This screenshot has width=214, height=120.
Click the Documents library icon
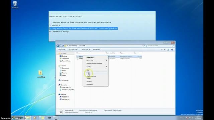61,68
